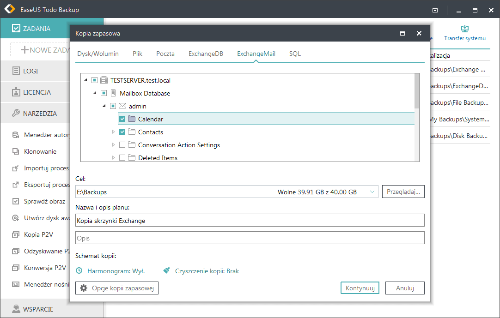This screenshot has height=318, width=500.
Task: Click the mailbox tree vertical scrollbar
Action: pyautogui.click(x=417, y=92)
